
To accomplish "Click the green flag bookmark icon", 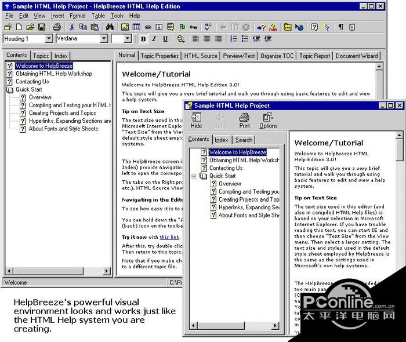I will (x=182, y=27).
